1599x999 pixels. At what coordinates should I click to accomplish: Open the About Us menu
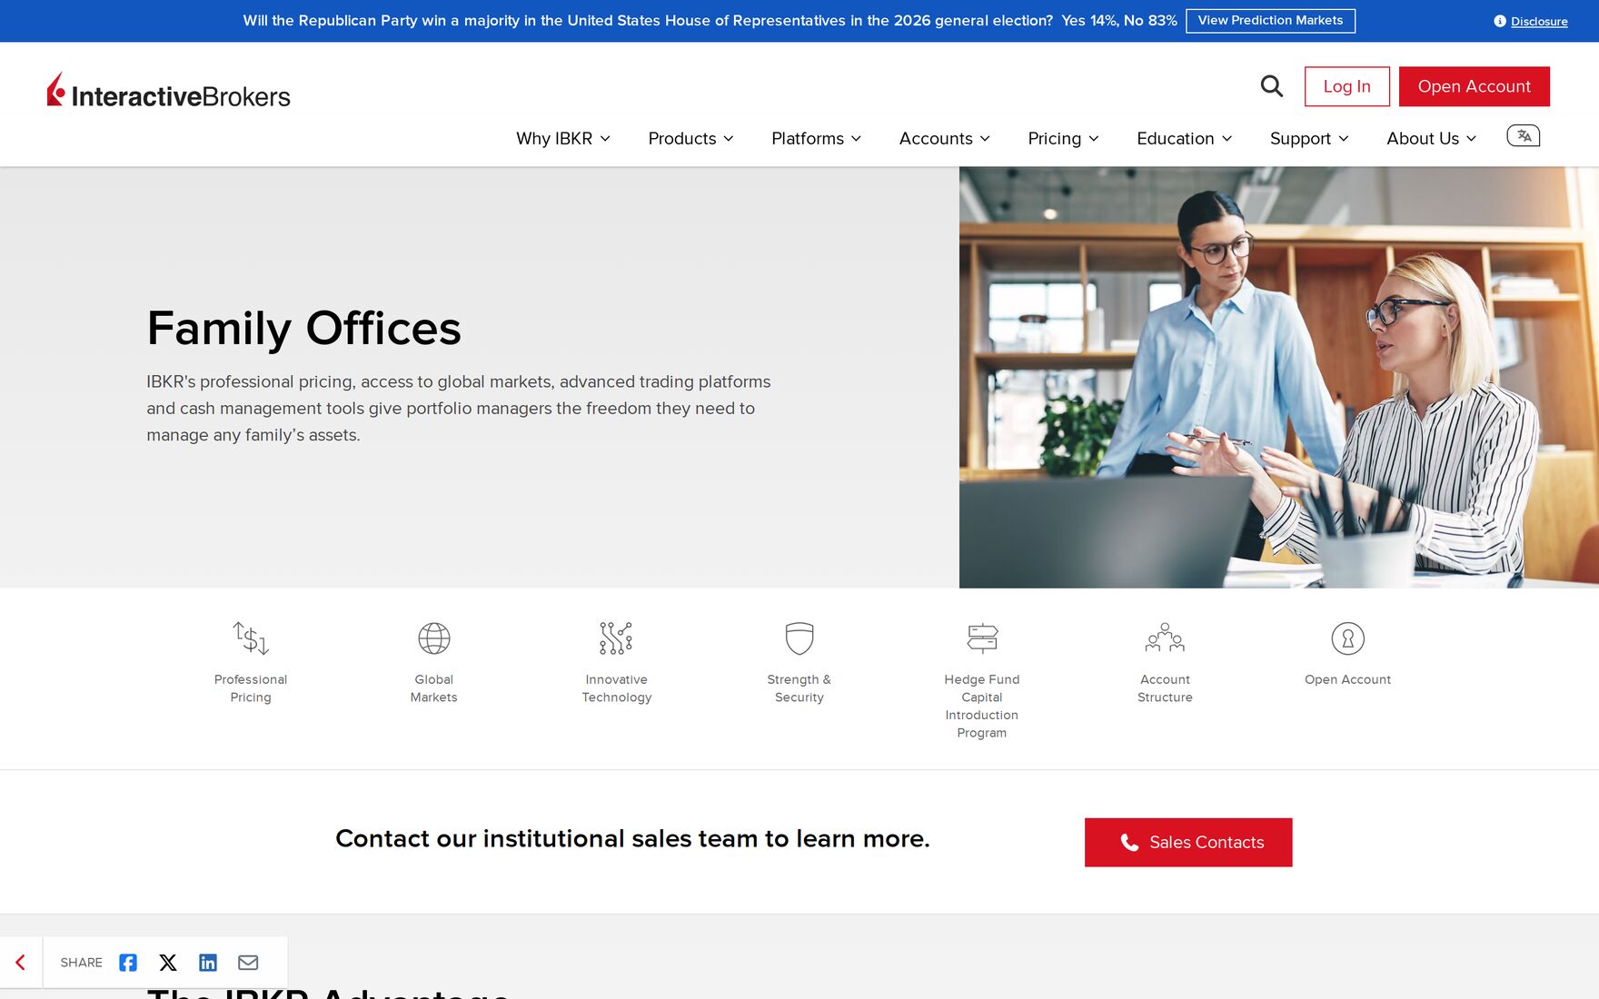1432,138
